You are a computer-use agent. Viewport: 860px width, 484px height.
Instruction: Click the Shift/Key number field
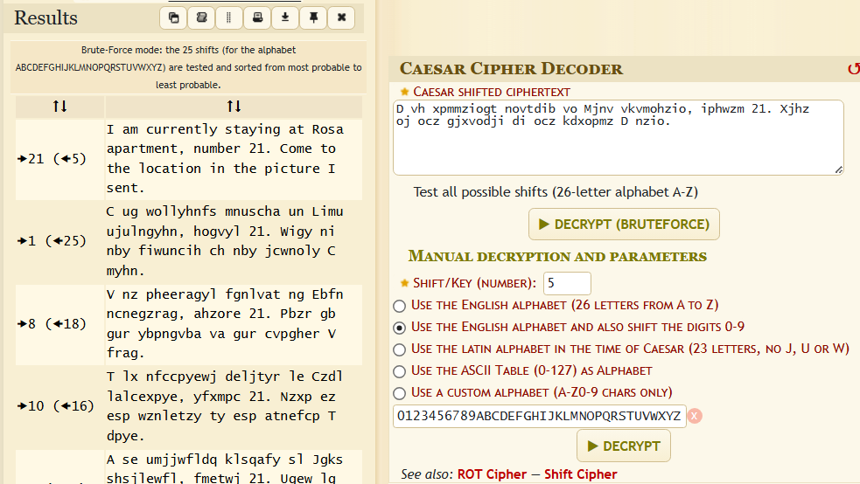point(567,283)
